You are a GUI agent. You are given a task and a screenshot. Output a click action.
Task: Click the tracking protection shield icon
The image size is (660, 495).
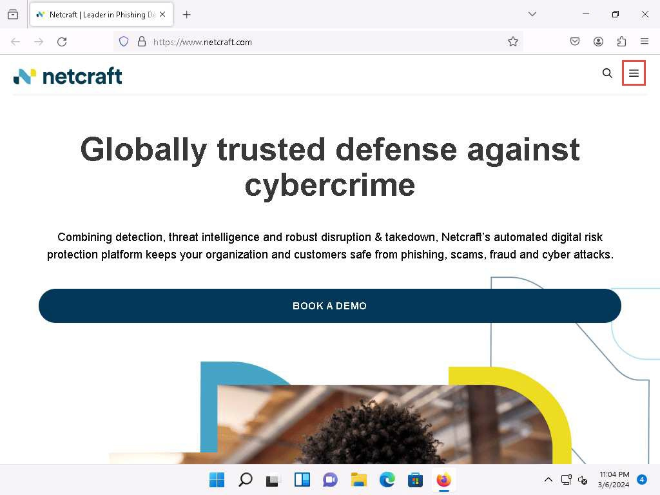(x=124, y=42)
